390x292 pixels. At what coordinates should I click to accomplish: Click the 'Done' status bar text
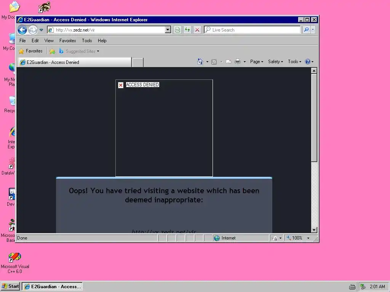(x=22, y=238)
